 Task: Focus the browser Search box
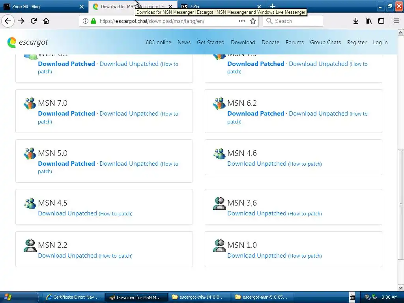click(293, 21)
